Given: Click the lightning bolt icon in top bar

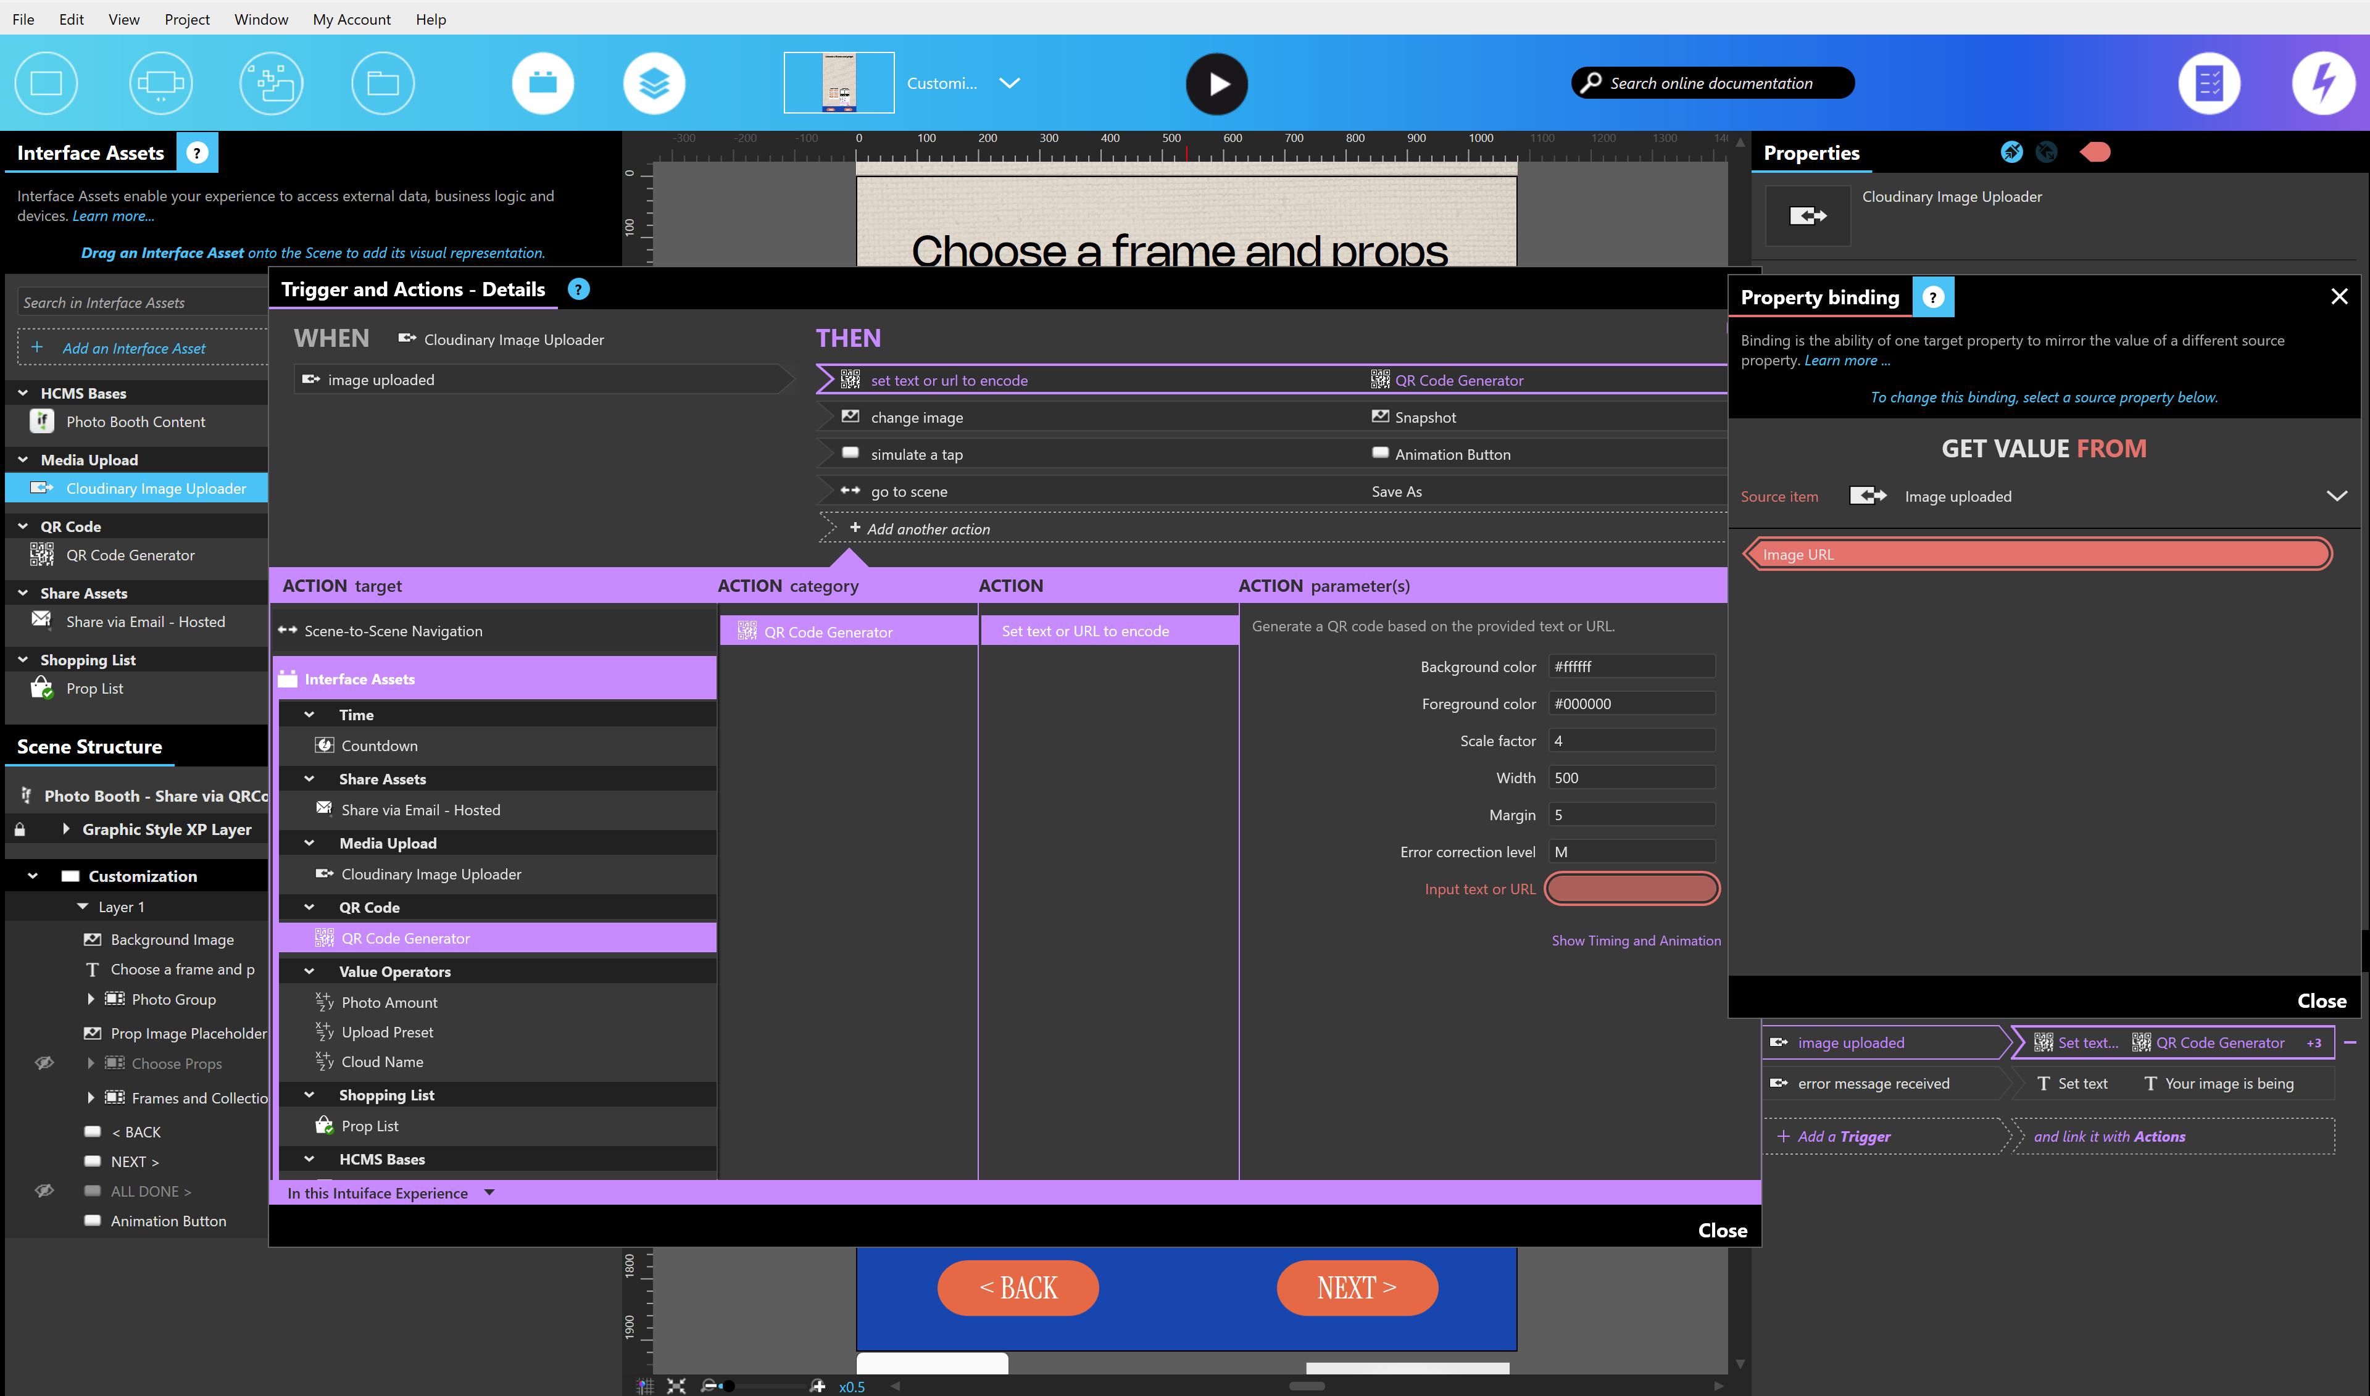Looking at the screenshot, I should (2323, 84).
